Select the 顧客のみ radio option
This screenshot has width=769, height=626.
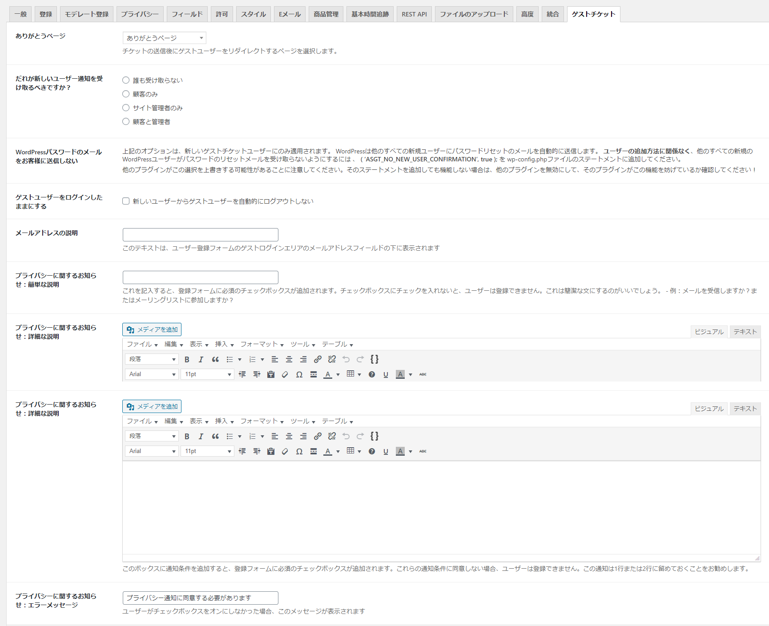tap(126, 94)
